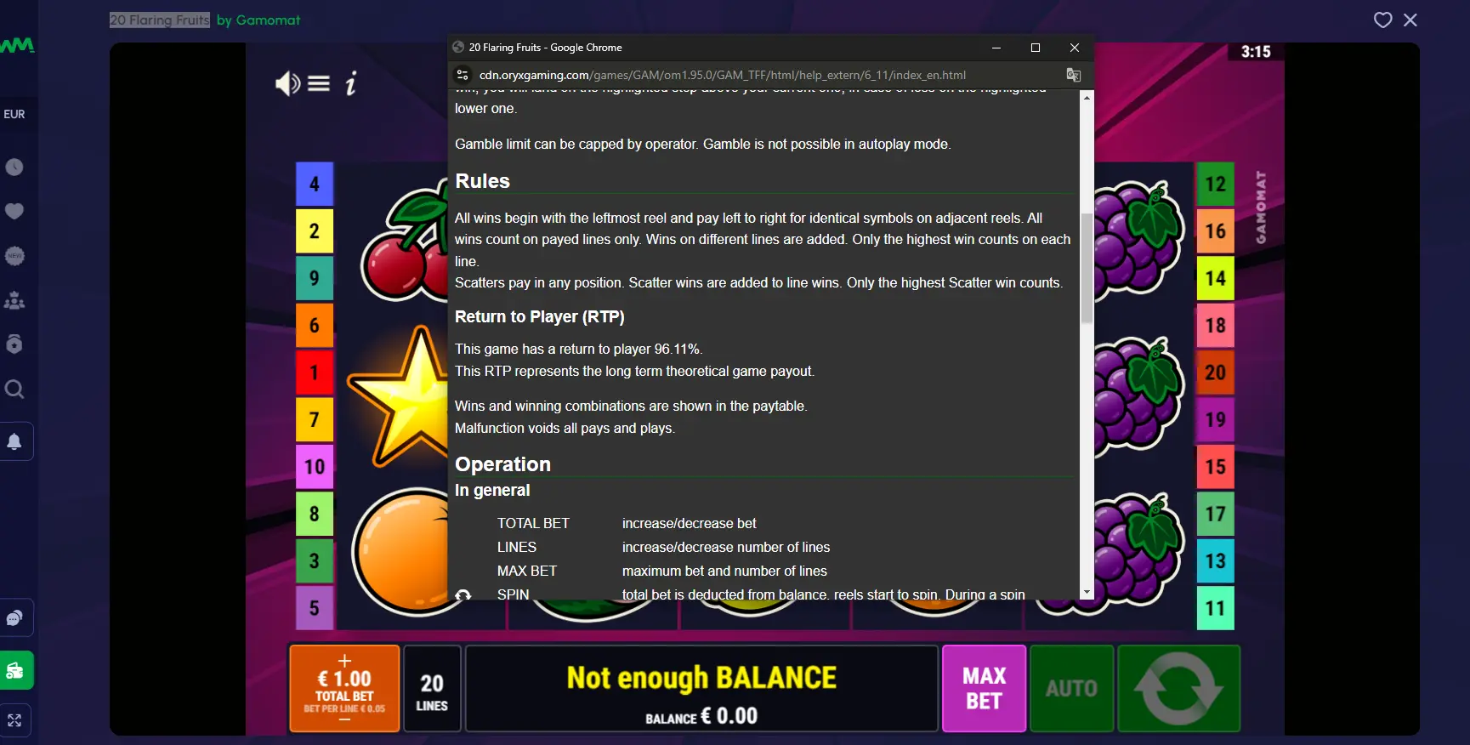Open favorites heart sidebar icon
1470x745 pixels.
coord(14,211)
